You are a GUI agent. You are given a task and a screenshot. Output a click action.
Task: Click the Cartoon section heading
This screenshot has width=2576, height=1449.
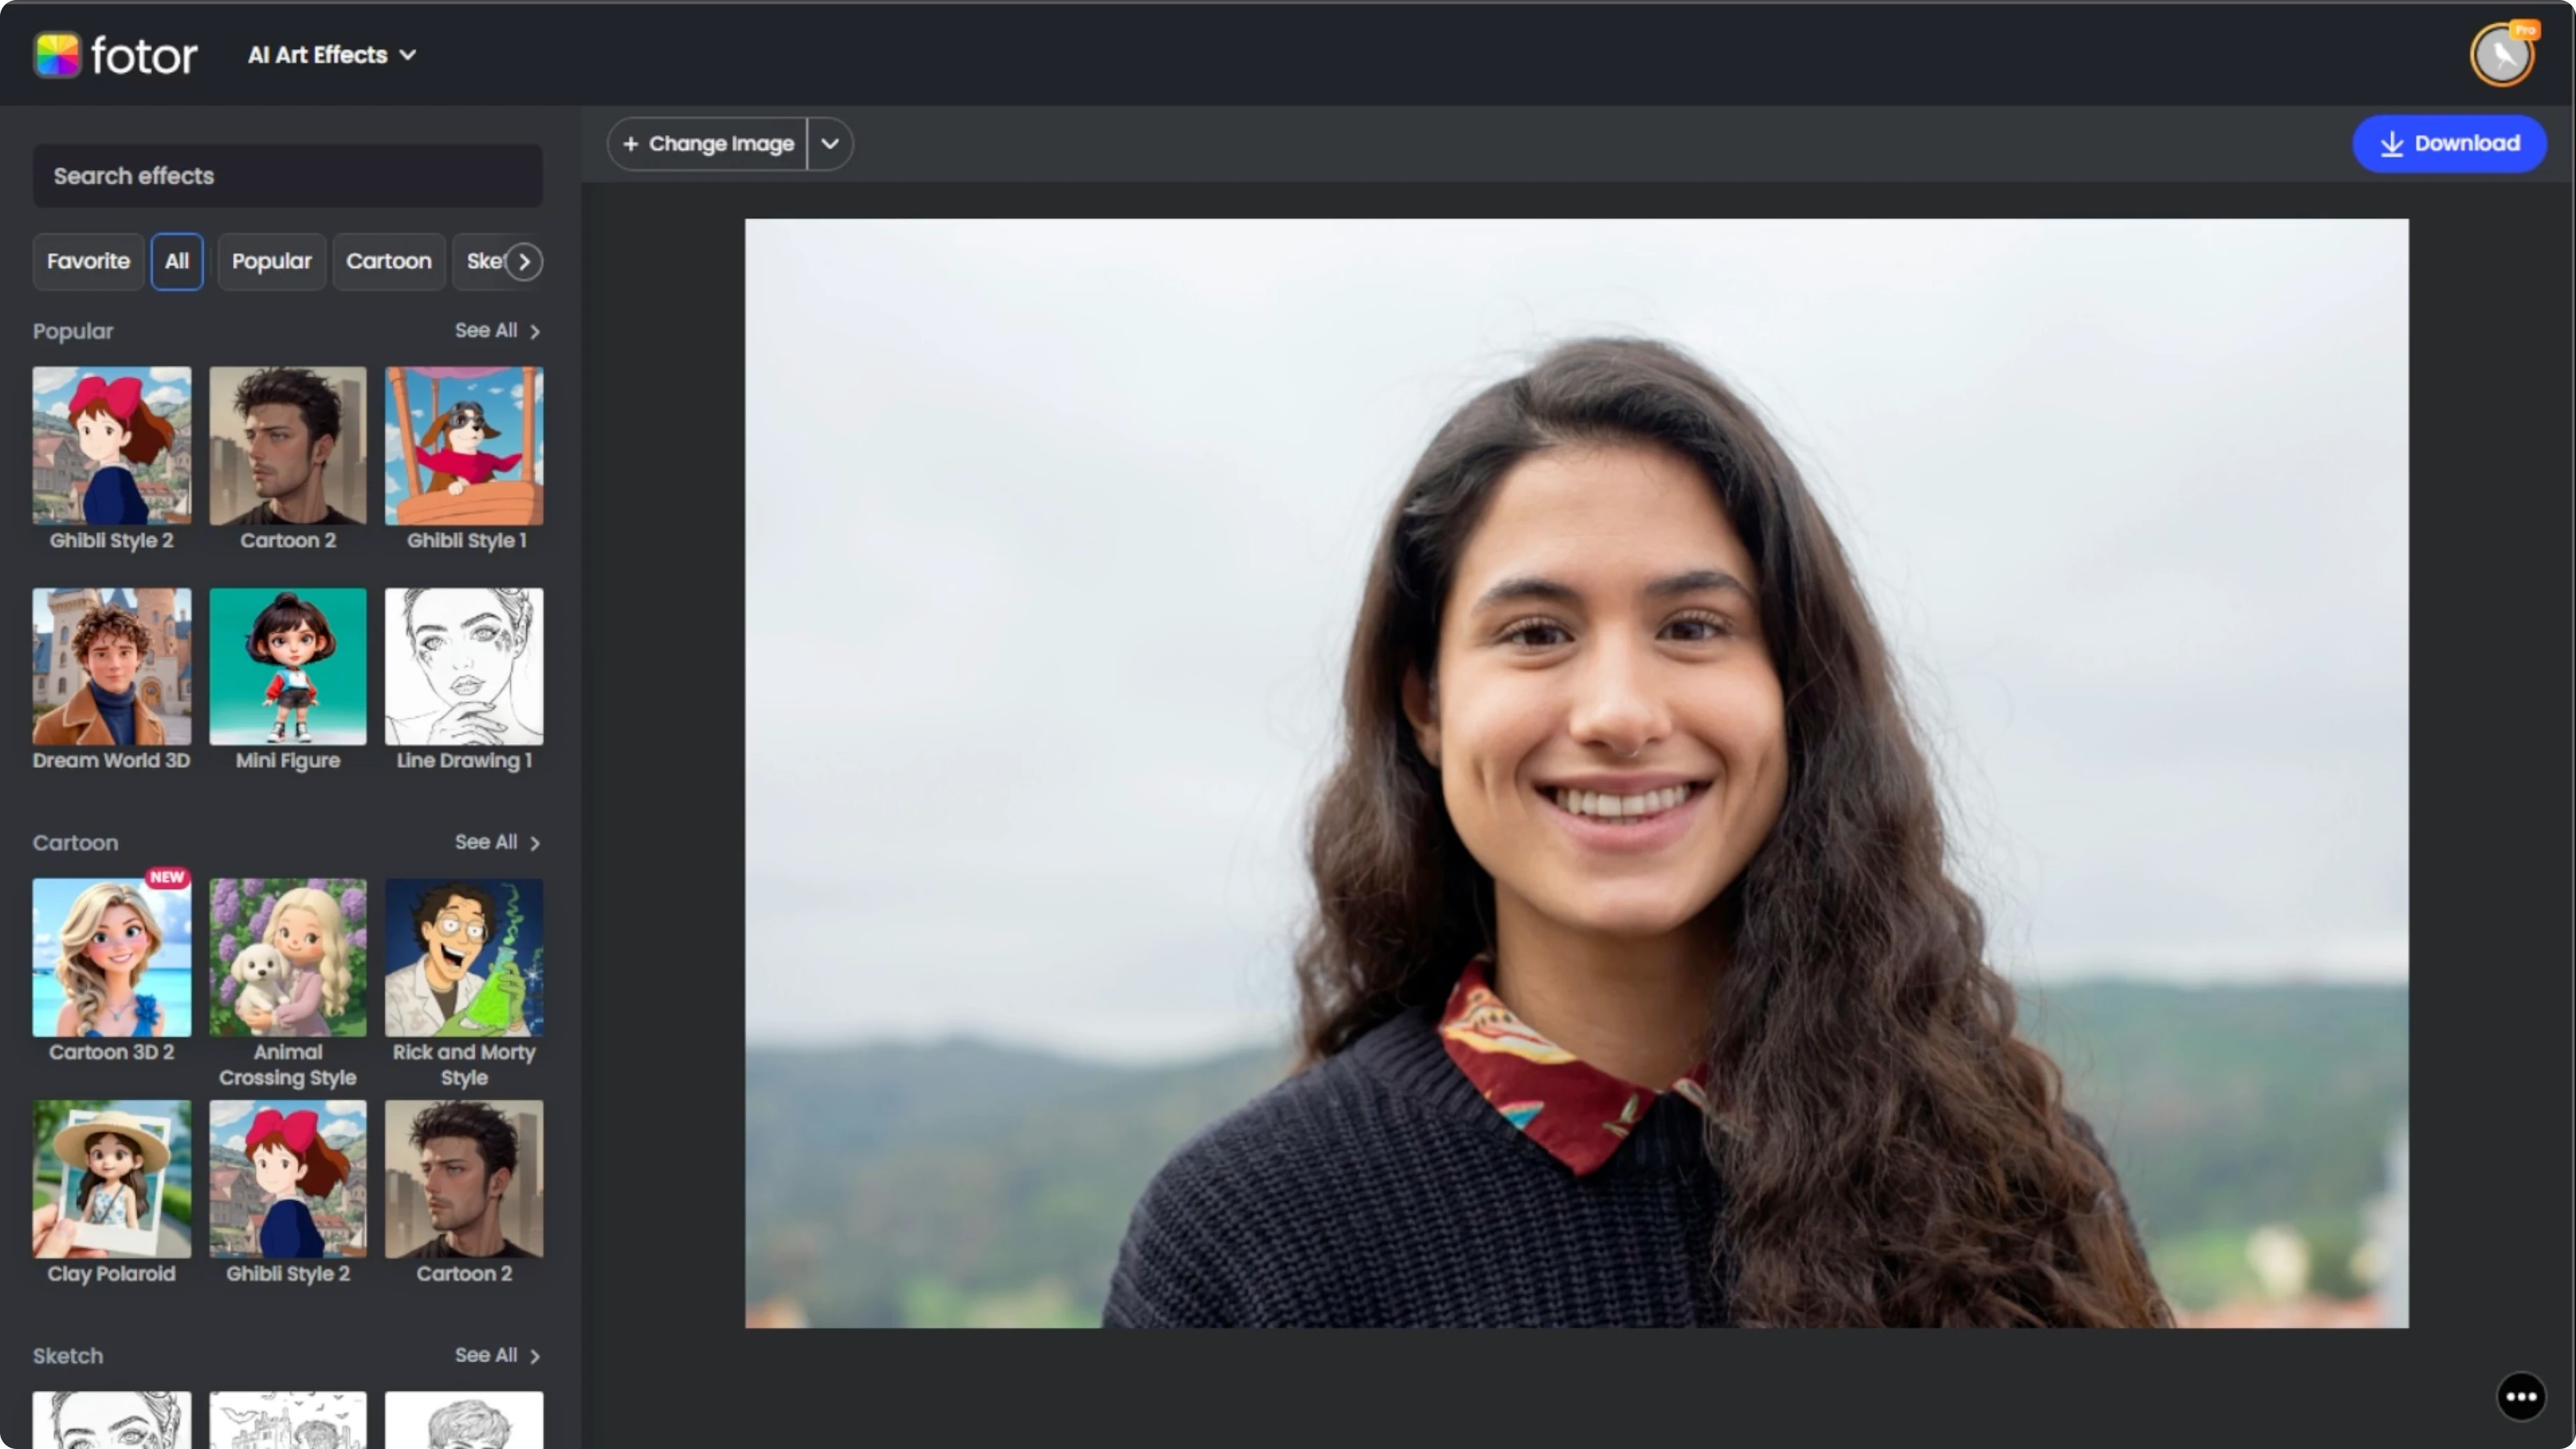75,843
